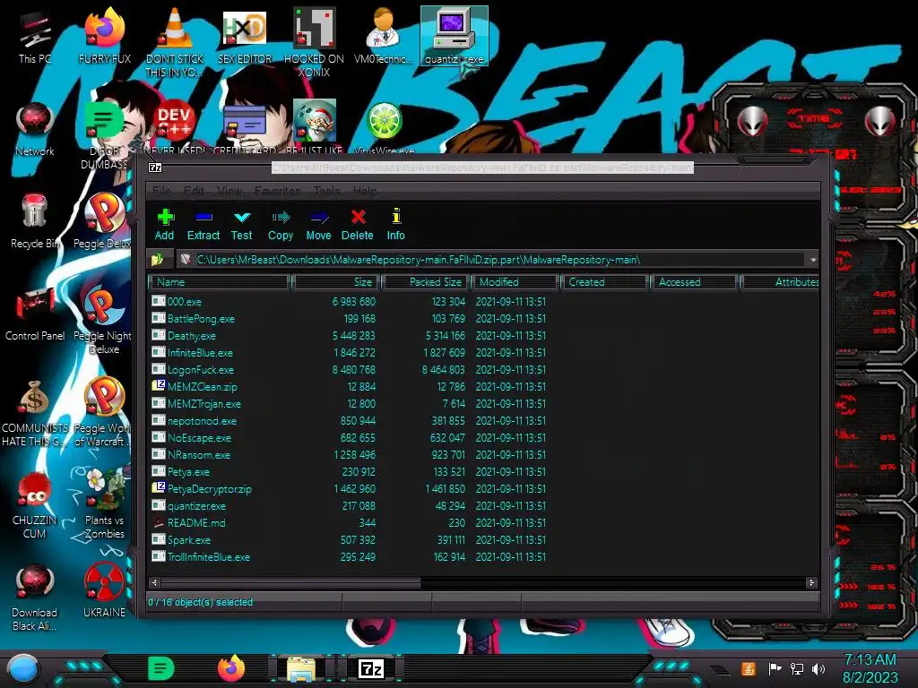
Task: Select the NRansom.exe entry
Action: pos(349,454)
